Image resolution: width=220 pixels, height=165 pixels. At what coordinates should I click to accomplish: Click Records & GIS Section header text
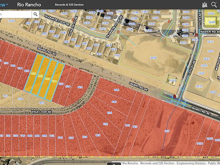(x=69, y=5)
